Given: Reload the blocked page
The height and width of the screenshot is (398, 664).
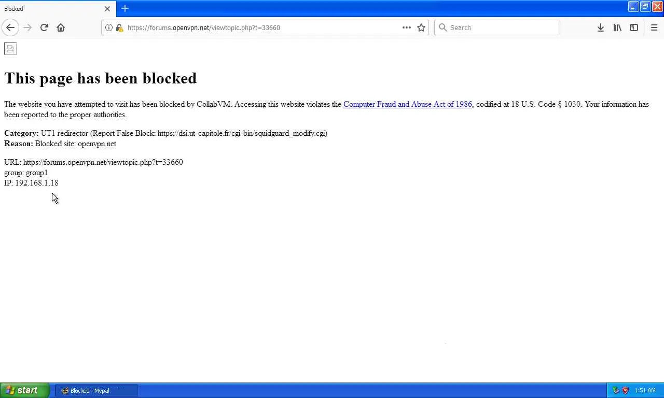Looking at the screenshot, I should coord(44,27).
